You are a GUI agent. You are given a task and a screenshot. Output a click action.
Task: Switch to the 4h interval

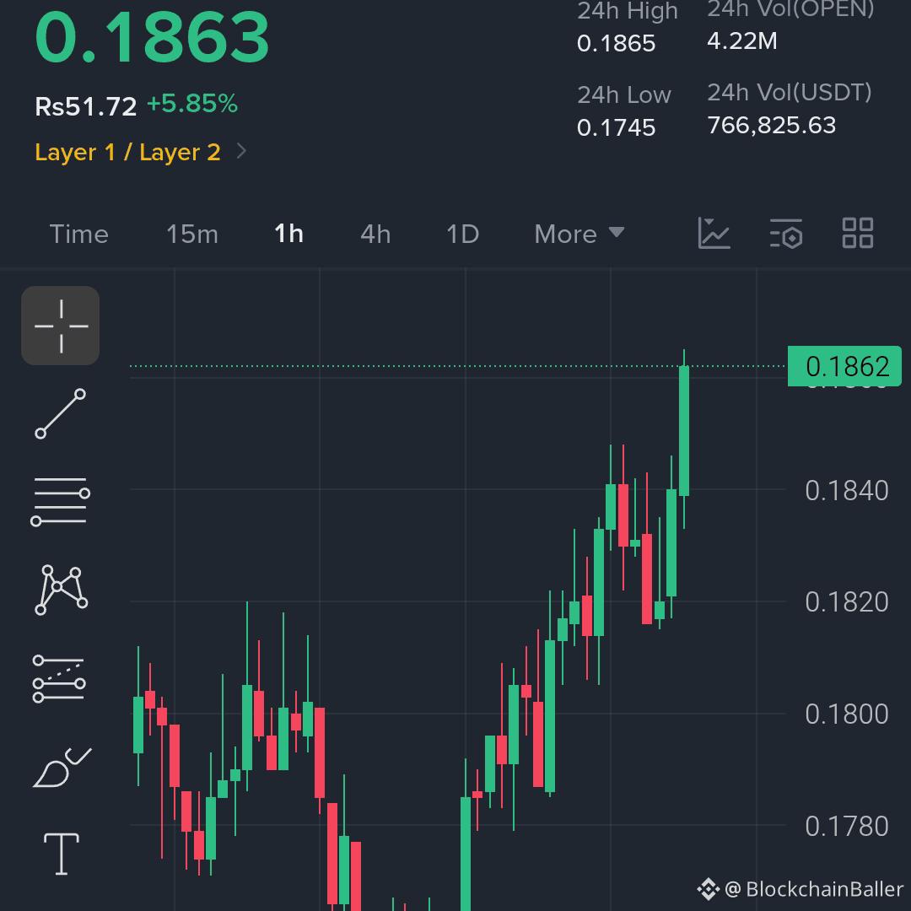coord(375,234)
